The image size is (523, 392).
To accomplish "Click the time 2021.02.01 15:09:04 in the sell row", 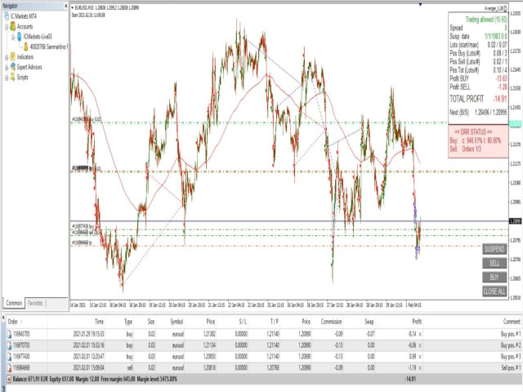I will pyautogui.click(x=89, y=367).
